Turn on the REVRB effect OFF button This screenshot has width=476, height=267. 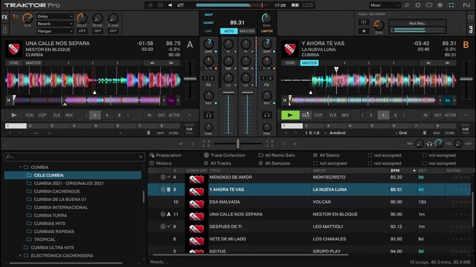click(x=97, y=31)
